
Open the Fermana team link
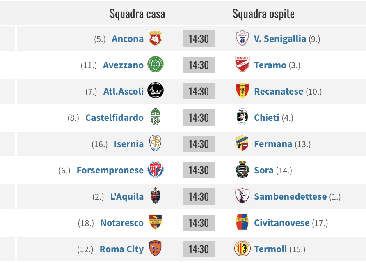click(273, 144)
